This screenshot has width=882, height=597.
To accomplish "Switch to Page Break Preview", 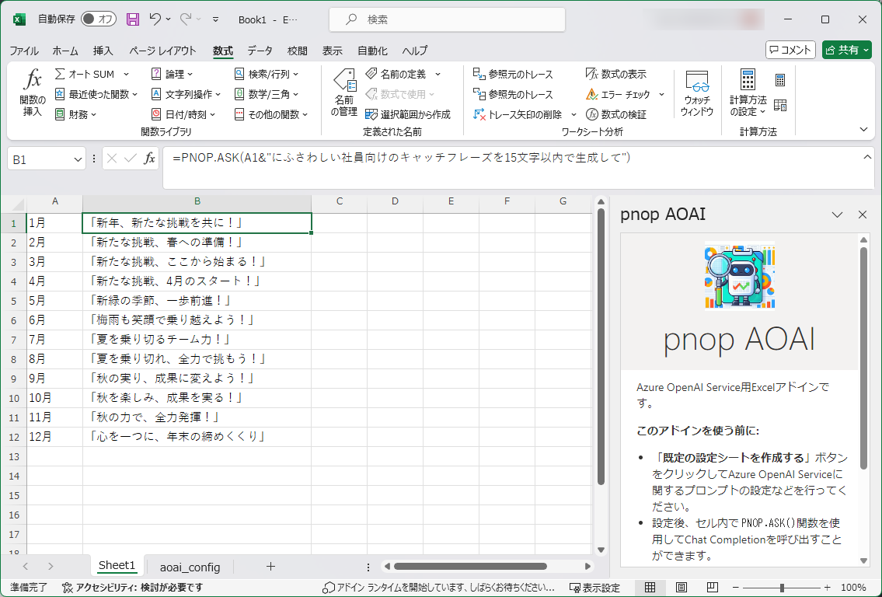I will 712,588.
